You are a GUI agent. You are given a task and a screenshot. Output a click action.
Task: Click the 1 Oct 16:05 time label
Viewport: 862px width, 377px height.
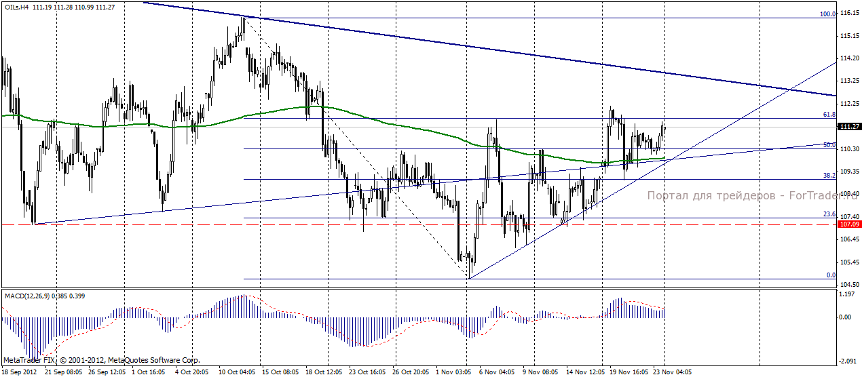(x=150, y=372)
